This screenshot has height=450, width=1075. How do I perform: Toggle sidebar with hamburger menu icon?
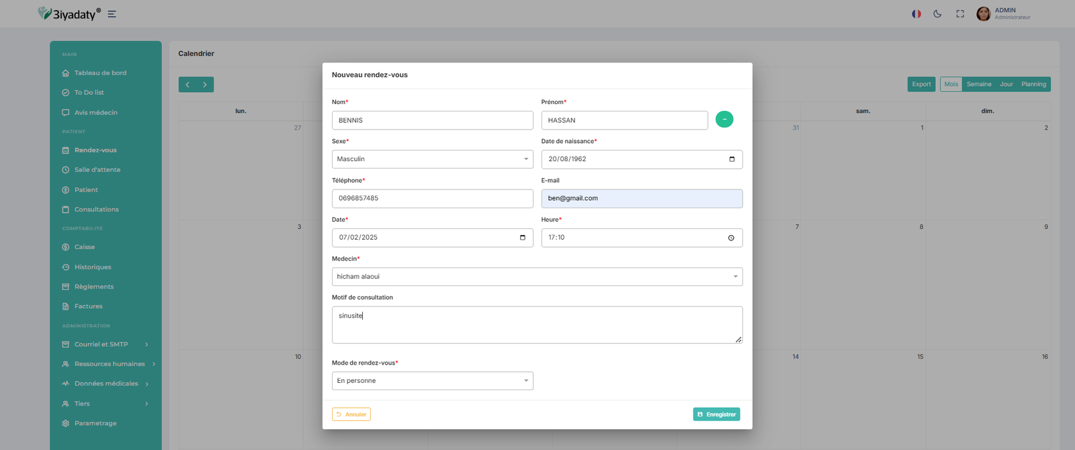pos(112,14)
